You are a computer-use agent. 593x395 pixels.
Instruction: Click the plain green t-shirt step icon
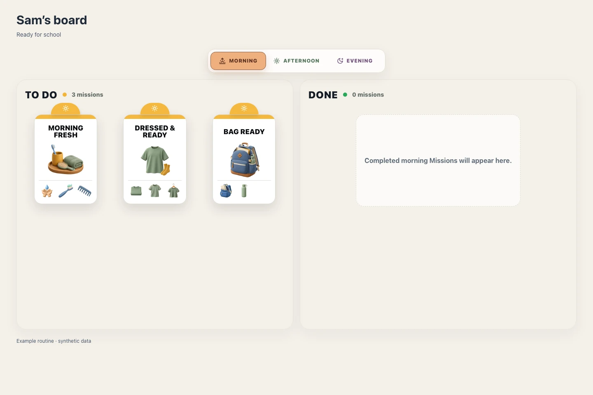point(155,191)
